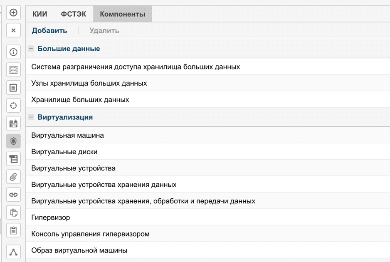Collapse the Большие данные group
390x262 pixels.
click(x=31, y=49)
